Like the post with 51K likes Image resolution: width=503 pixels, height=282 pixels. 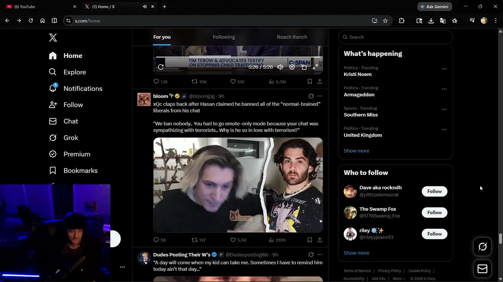pyautogui.click(x=237, y=81)
